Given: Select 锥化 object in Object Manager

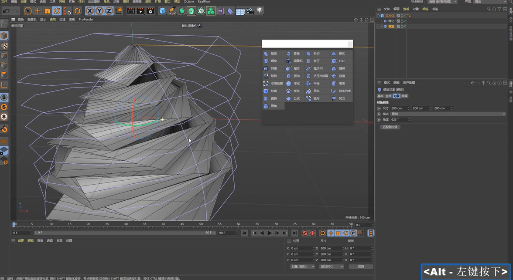Looking at the screenshot, I should point(391,21).
